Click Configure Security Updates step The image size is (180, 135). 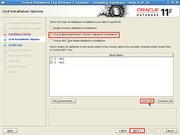25,23
